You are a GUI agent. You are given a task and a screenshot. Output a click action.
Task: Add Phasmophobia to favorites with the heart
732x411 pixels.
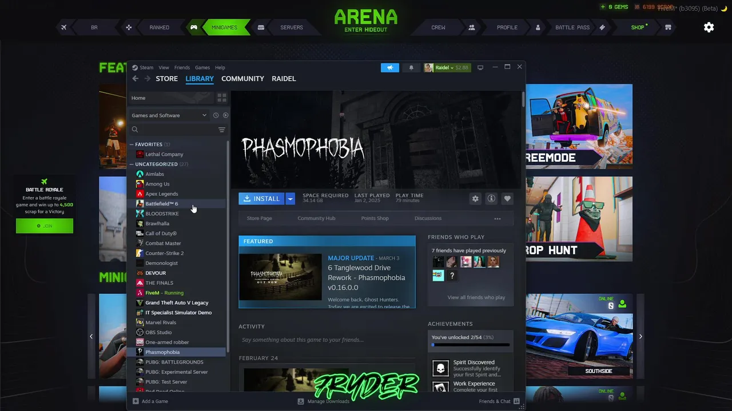pos(507,199)
